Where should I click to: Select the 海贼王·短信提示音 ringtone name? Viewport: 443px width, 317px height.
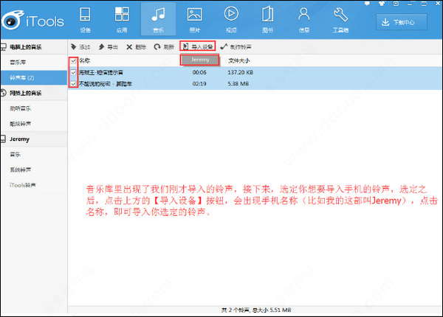point(101,72)
